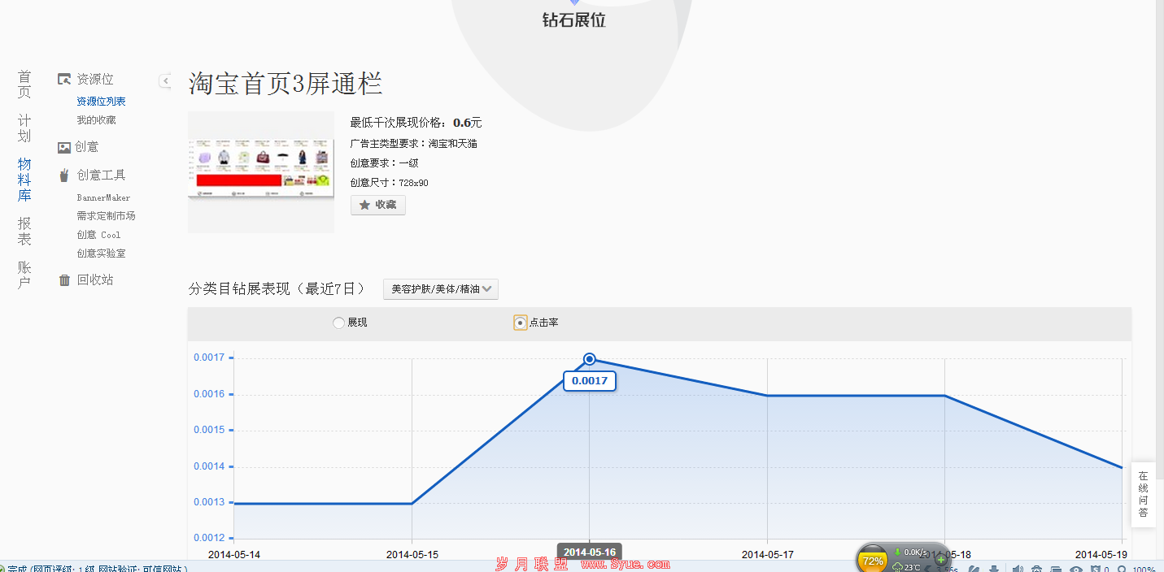
Task: Open the BannerMaker tool link
Action: pos(103,197)
